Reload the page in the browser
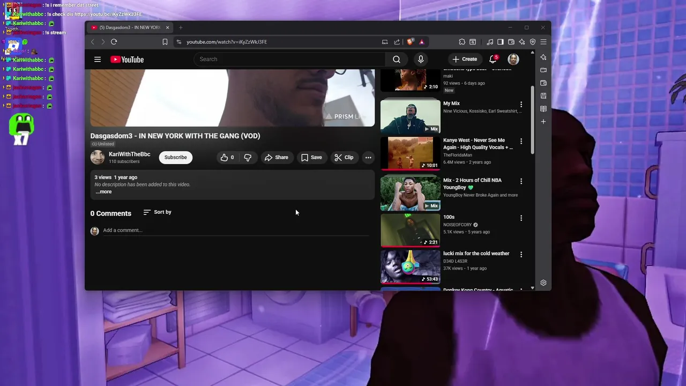The height and width of the screenshot is (386, 686). [x=114, y=42]
